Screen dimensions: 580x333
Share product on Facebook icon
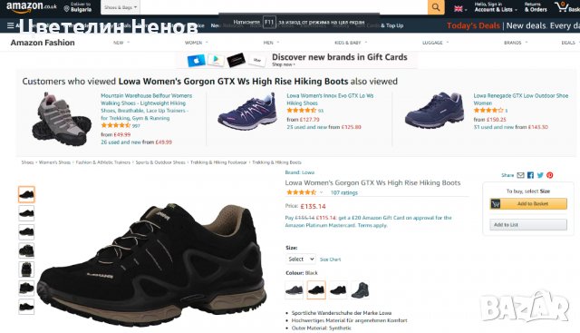click(530, 175)
